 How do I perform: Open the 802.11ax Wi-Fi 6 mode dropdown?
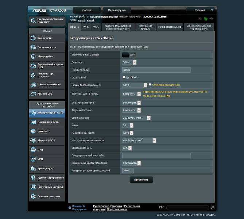point(131,94)
